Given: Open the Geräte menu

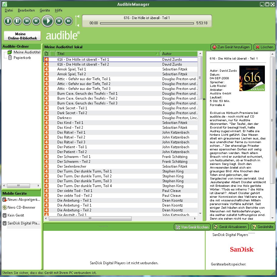Looking at the screenshot, I should click(45, 10).
